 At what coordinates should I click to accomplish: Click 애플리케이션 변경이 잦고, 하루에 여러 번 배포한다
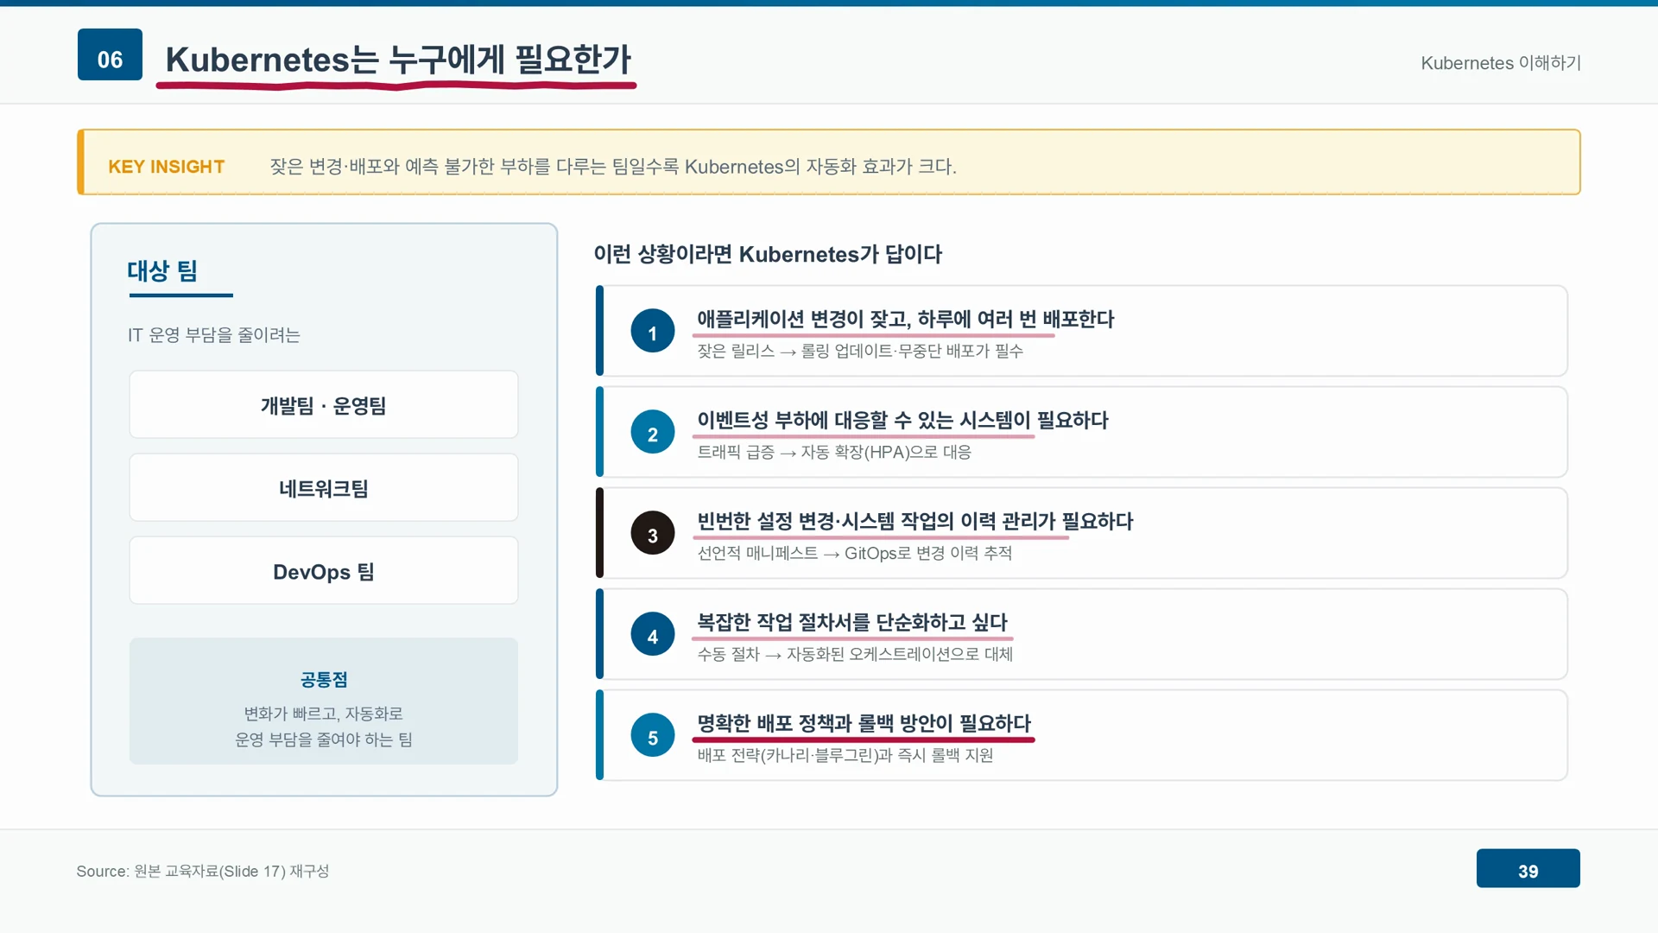[x=906, y=319]
